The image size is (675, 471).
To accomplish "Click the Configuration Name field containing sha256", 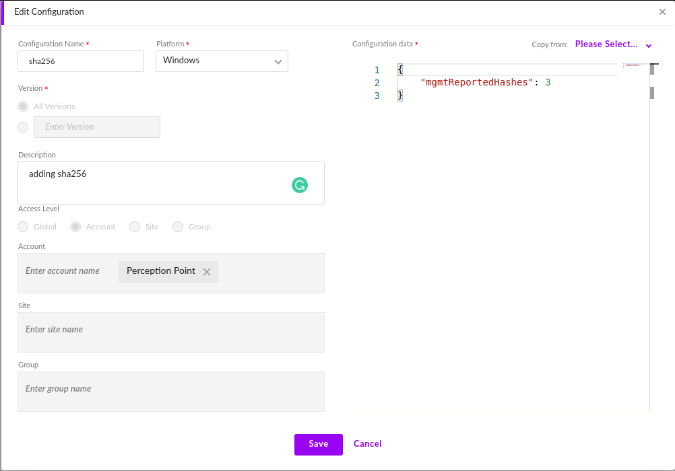I will click(x=81, y=61).
